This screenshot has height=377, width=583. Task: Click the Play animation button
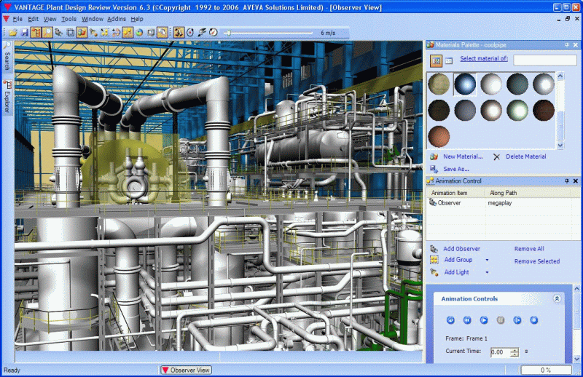click(x=483, y=320)
